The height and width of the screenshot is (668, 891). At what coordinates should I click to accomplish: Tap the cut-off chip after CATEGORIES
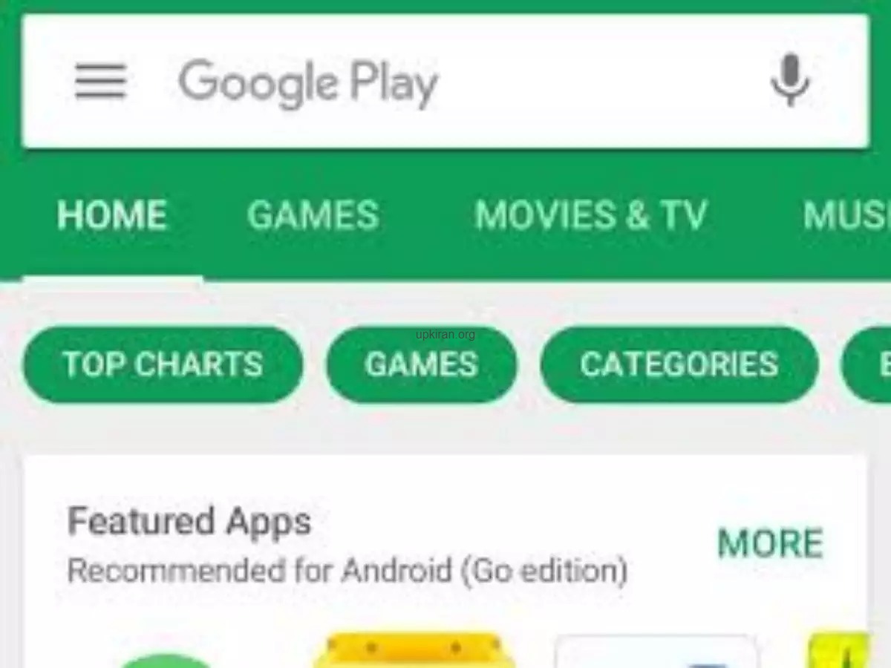pyautogui.click(x=866, y=364)
